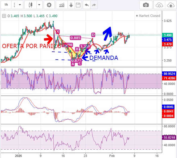Click the 55.8218 RSI value label
Image resolution: width=177 pixels, height=158 pixels.
coord(168,137)
